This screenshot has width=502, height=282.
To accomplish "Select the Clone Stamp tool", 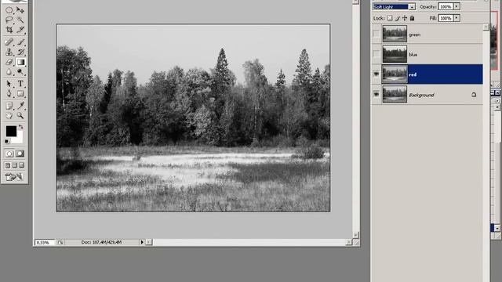I will [9, 52].
